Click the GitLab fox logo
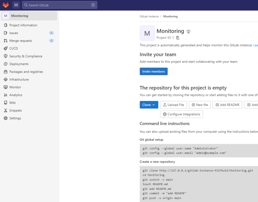 (6, 5)
